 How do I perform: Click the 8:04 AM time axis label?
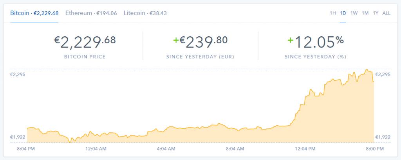pyautogui.click(x=235, y=149)
